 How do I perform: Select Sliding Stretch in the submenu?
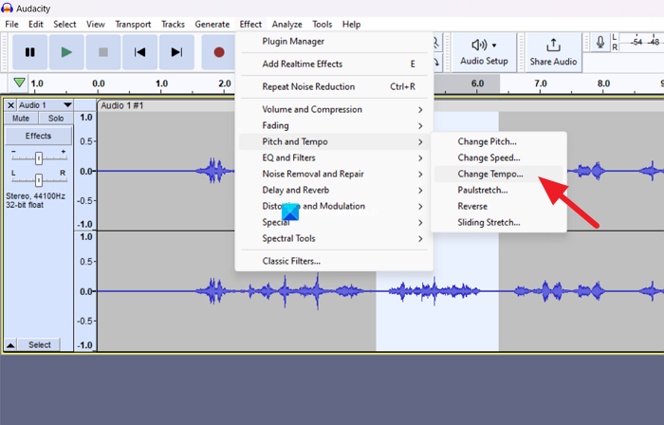click(498, 222)
